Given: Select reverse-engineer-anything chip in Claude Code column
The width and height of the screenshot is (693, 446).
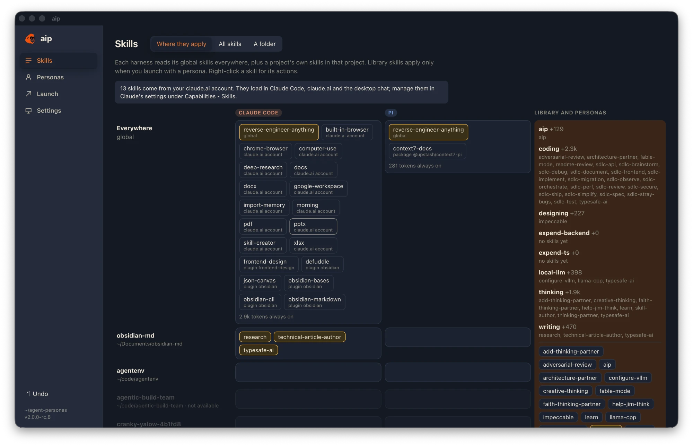Looking at the screenshot, I should click(279, 132).
